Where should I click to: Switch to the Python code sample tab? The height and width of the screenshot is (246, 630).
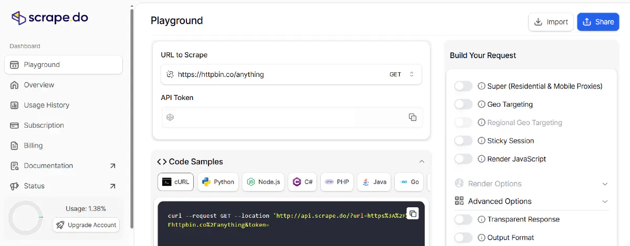click(x=218, y=182)
